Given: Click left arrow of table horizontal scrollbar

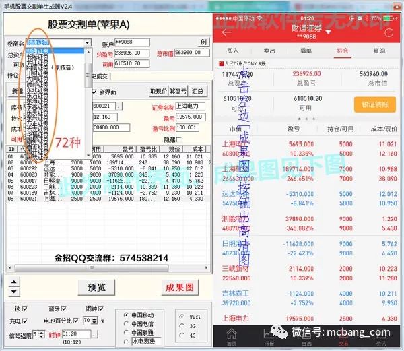Looking at the screenshot, I should [x=10, y=268].
